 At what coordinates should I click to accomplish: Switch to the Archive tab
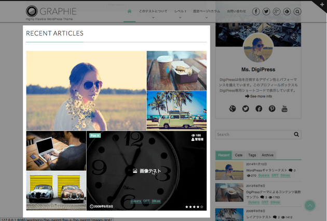coord(267,155)
